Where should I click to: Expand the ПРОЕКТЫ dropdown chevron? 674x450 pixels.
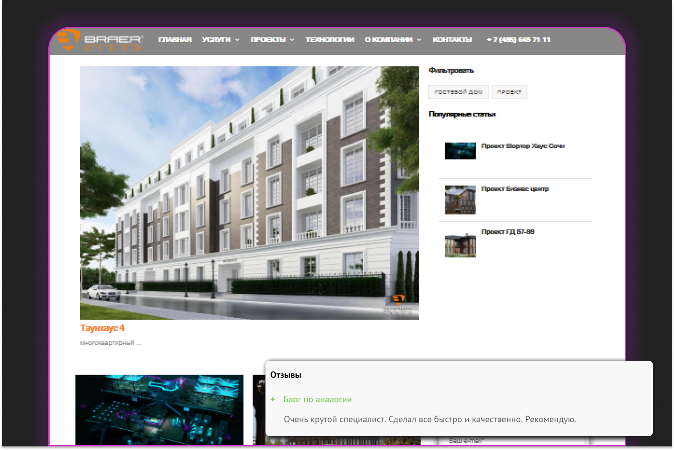coord(292,40)
